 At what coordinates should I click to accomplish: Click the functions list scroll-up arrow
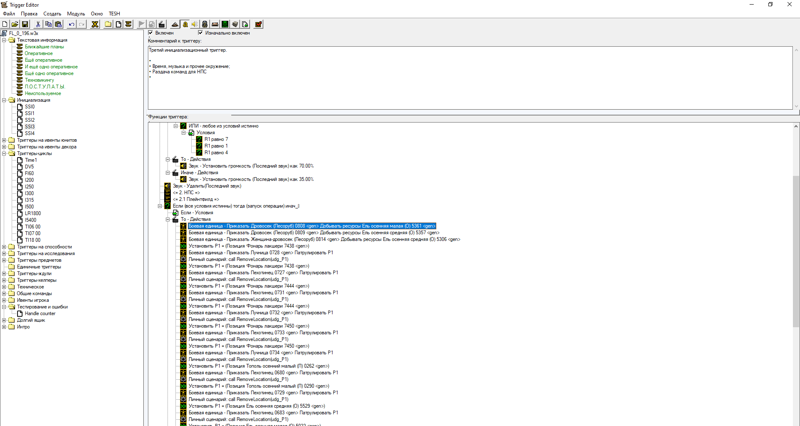(x=796, y=126)
